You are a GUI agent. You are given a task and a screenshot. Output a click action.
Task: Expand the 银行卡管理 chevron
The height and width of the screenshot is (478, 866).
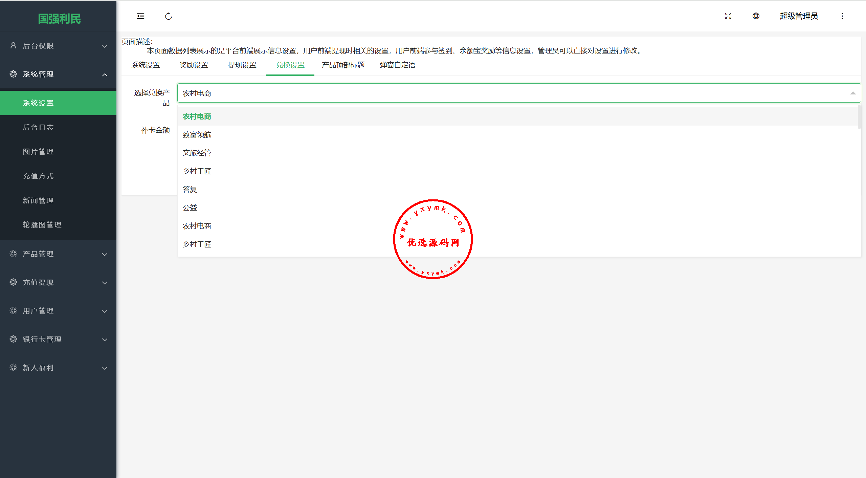coord(105,340)
